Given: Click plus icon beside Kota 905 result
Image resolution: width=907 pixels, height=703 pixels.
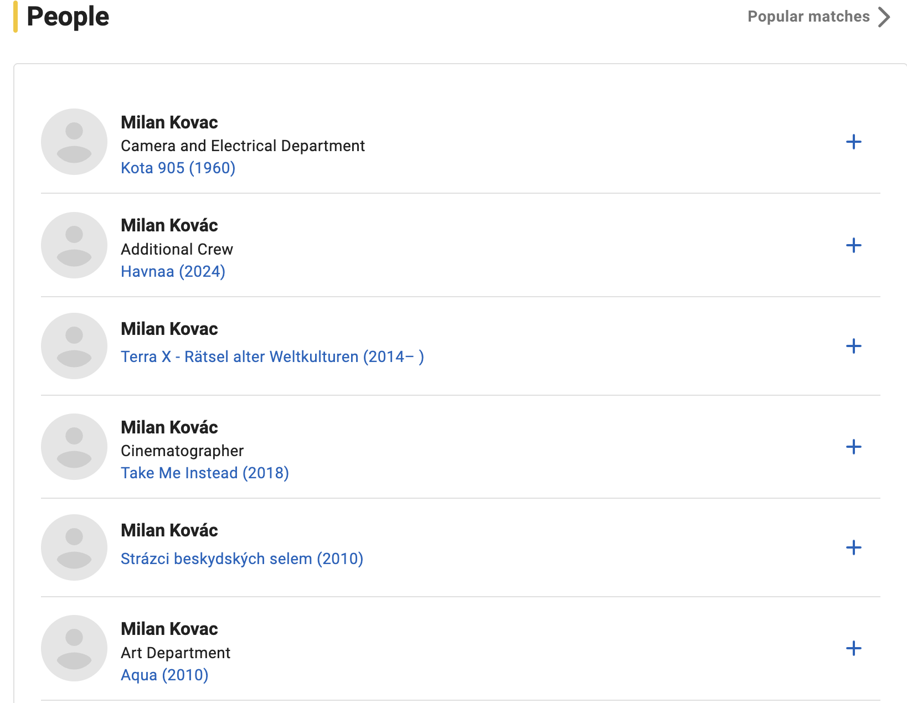Looking at the screenshot, I should pyautogui.click(x=853, y=142).
